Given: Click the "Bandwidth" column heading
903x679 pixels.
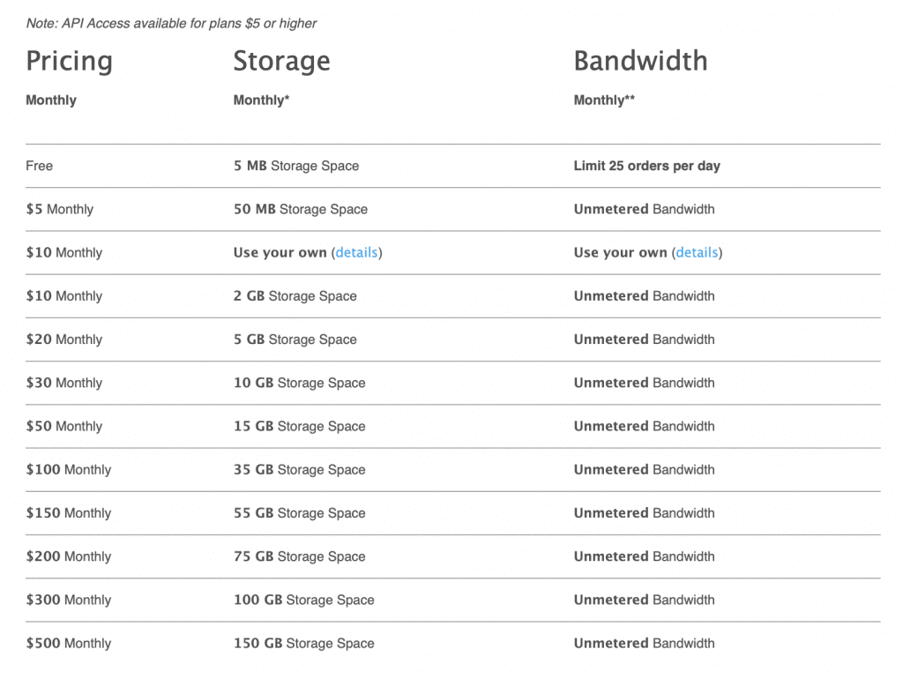Looking at the screenshot, I should 640,61.
